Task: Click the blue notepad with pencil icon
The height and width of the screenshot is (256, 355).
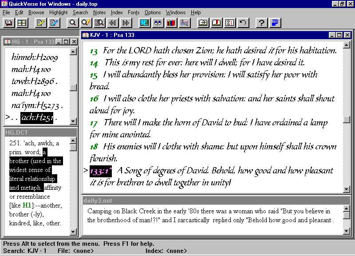Action: [54, 23]
